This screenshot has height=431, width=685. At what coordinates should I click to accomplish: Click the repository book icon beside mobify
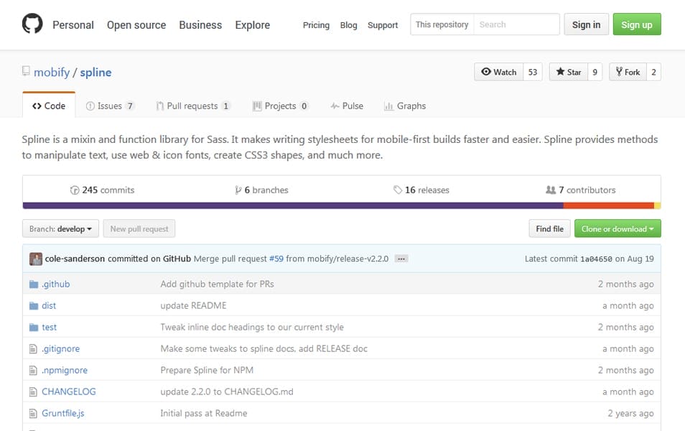pyautogui.click(x=27, y=71)
